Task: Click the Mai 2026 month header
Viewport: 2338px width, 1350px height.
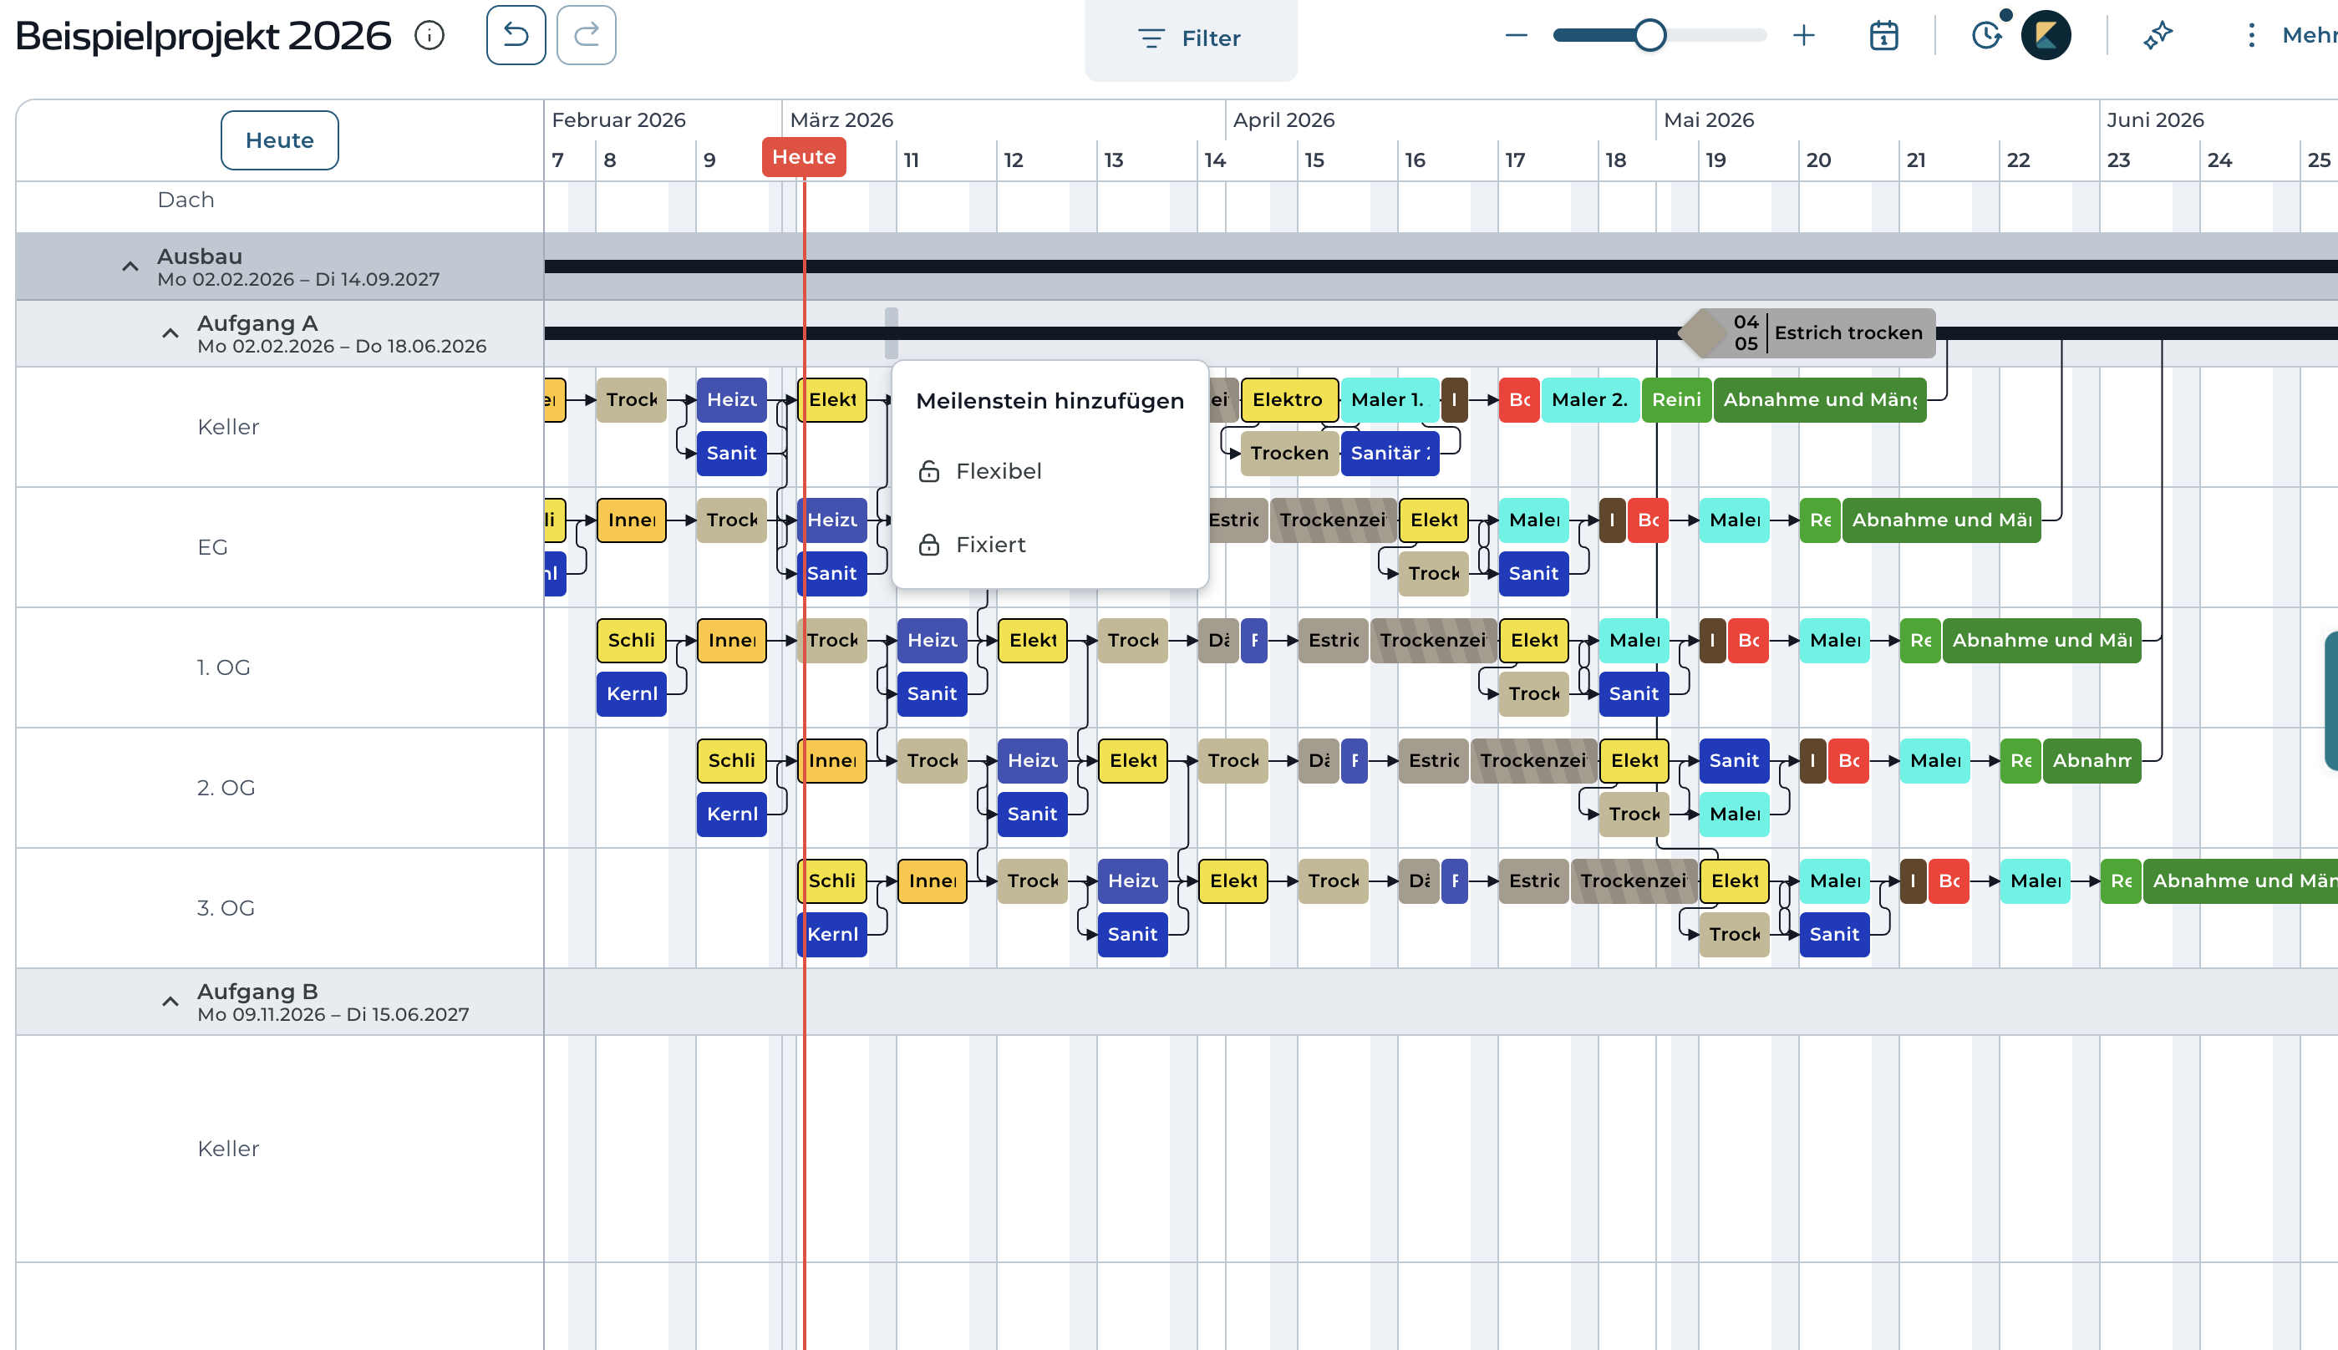Action: [1708, 119]
